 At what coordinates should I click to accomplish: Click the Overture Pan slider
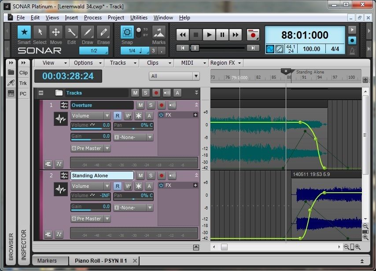click(x=133, y=125)
